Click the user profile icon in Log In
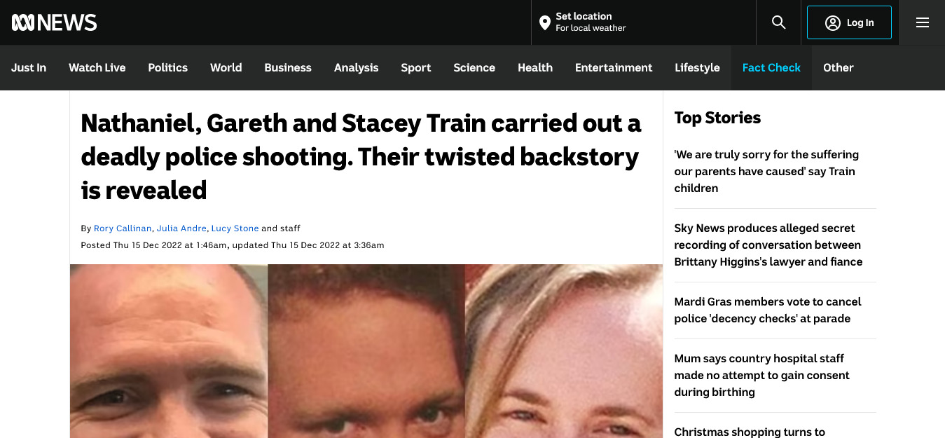This screenshot has height=438, width=945. (x=833, y=23)
